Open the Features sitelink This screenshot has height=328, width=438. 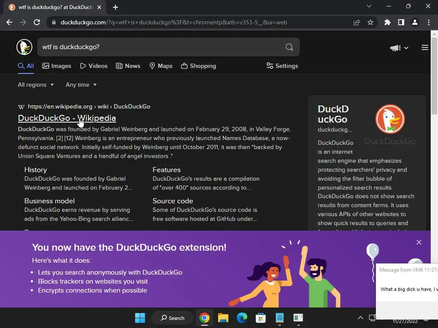166,170
